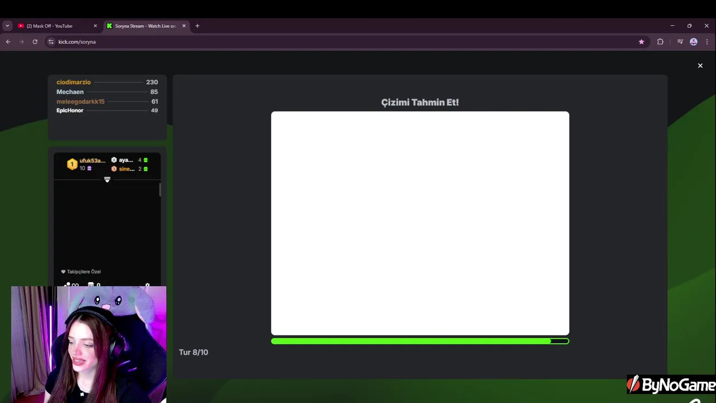Toggle the bookmark star for this page
Viewport: 716px width, 403px height.
[x=641, y=41]
